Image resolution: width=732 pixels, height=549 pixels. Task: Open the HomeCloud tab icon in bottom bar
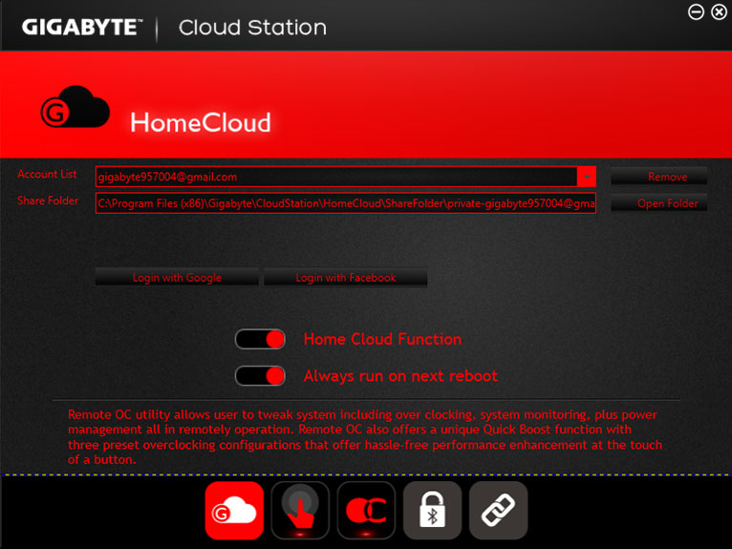click(x=234, y=510)
